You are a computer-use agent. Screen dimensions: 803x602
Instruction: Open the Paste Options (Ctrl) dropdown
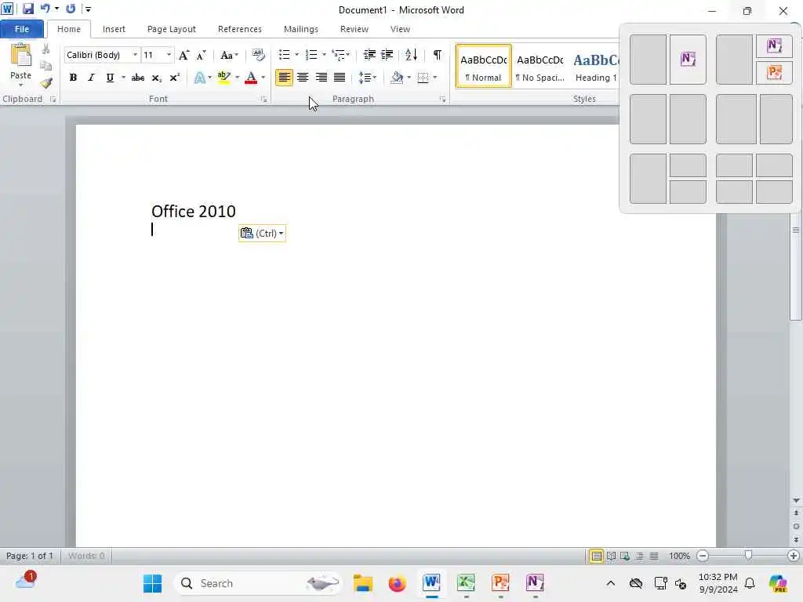(262, 234)
